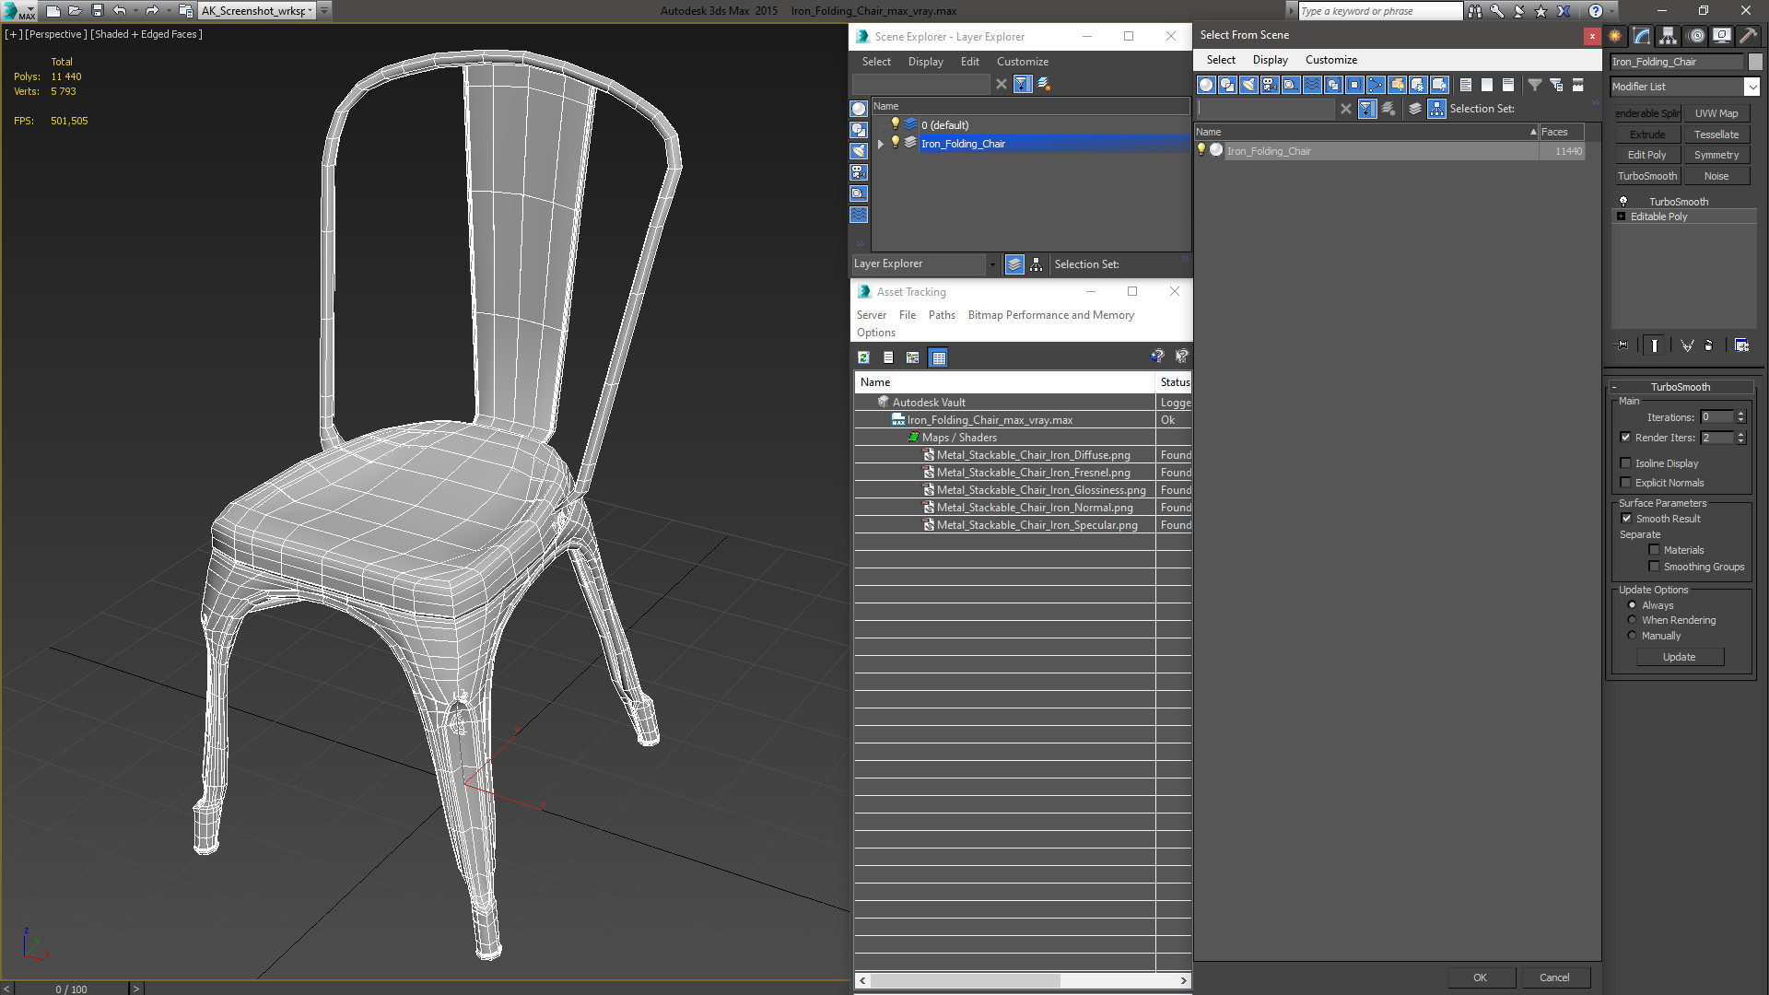
Task: Expand Maps/Shaders asset group
Action: tap(915, 436)
